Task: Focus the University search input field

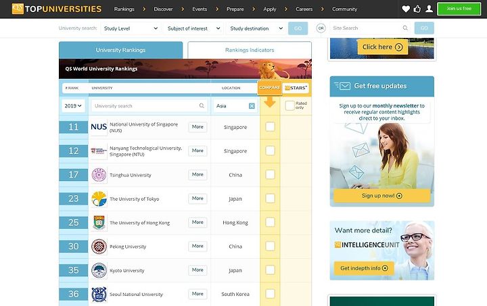Action: (x=149, y=106)
